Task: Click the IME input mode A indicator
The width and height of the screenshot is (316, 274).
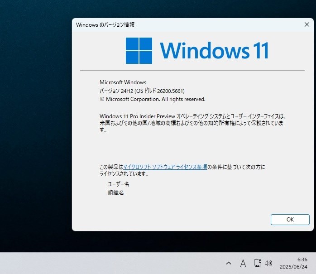Action: pyautogui.click(x=243, y=263)
